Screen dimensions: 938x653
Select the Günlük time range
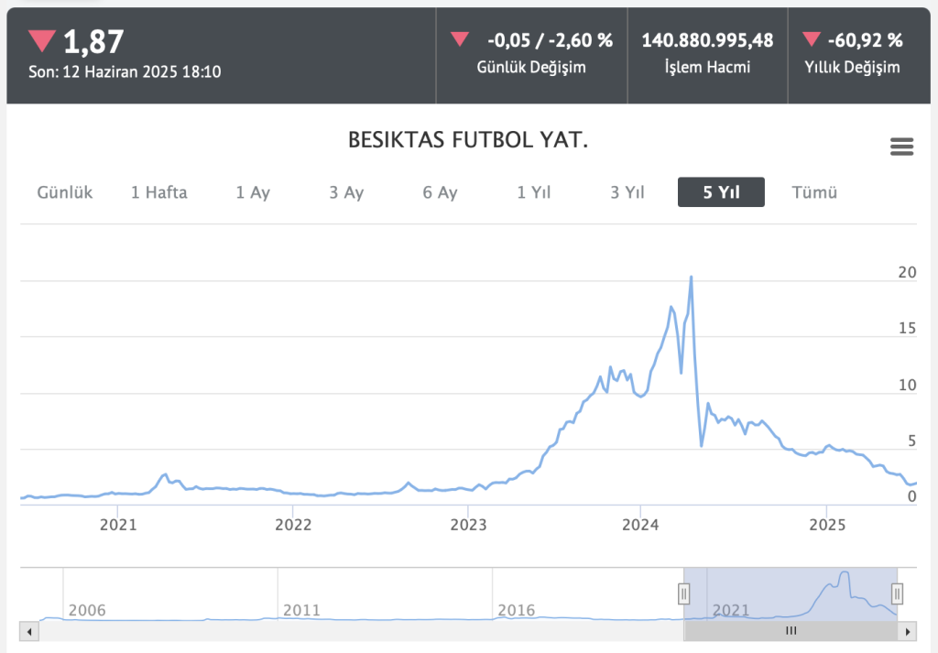(x=65, y=192)
